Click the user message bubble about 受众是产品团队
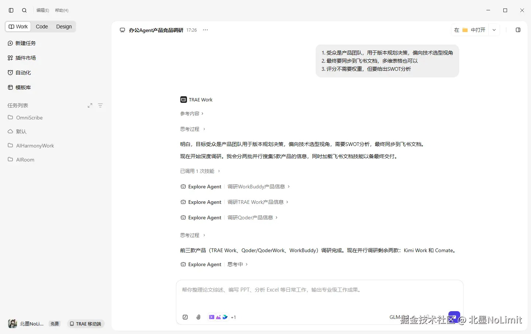 click(387, 61)
